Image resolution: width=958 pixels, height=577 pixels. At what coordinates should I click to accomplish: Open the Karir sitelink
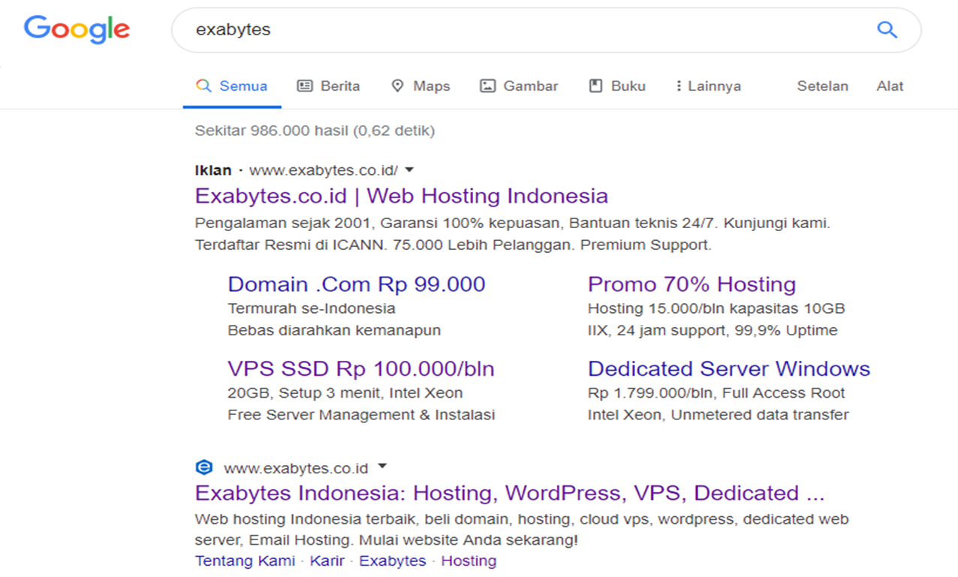point(327,561)
